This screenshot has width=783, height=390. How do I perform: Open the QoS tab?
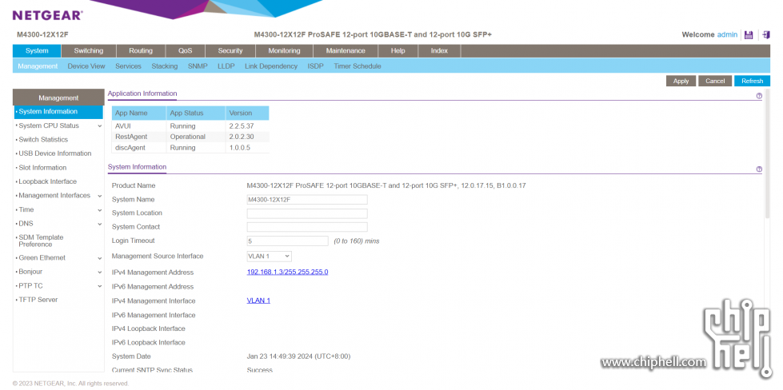coord(185,51)
